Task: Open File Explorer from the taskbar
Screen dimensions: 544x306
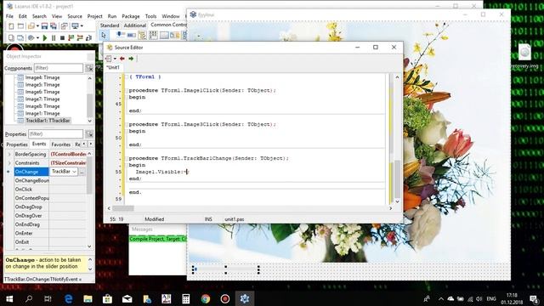Action: pyautogui.click(x=88, y=298)
